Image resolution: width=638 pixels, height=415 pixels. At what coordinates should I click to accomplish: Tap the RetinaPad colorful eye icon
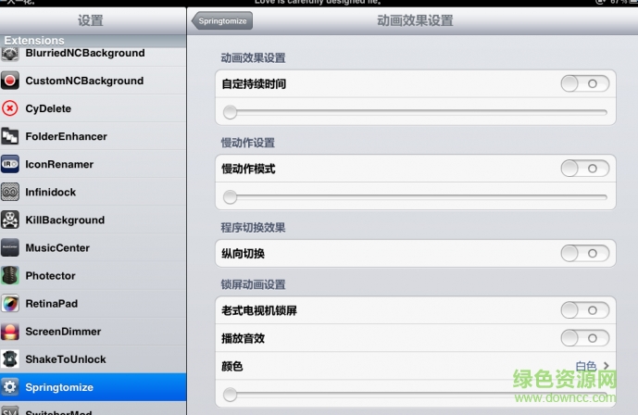pos(10,304)
